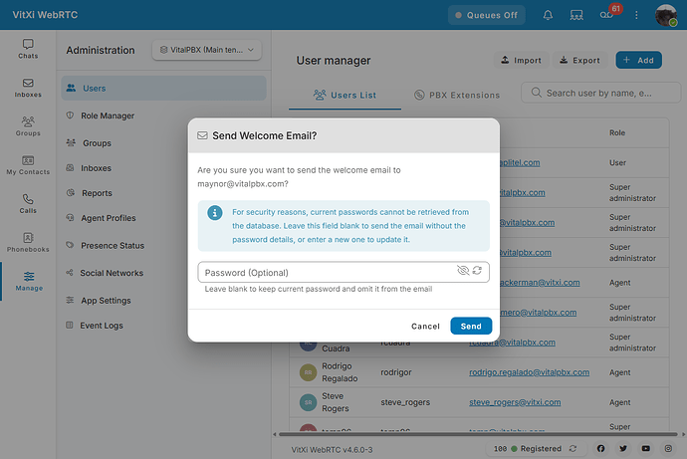Open My Contacts in the sidebar
This screenshot has height=459, width=687.
click(x=28, y=165)
